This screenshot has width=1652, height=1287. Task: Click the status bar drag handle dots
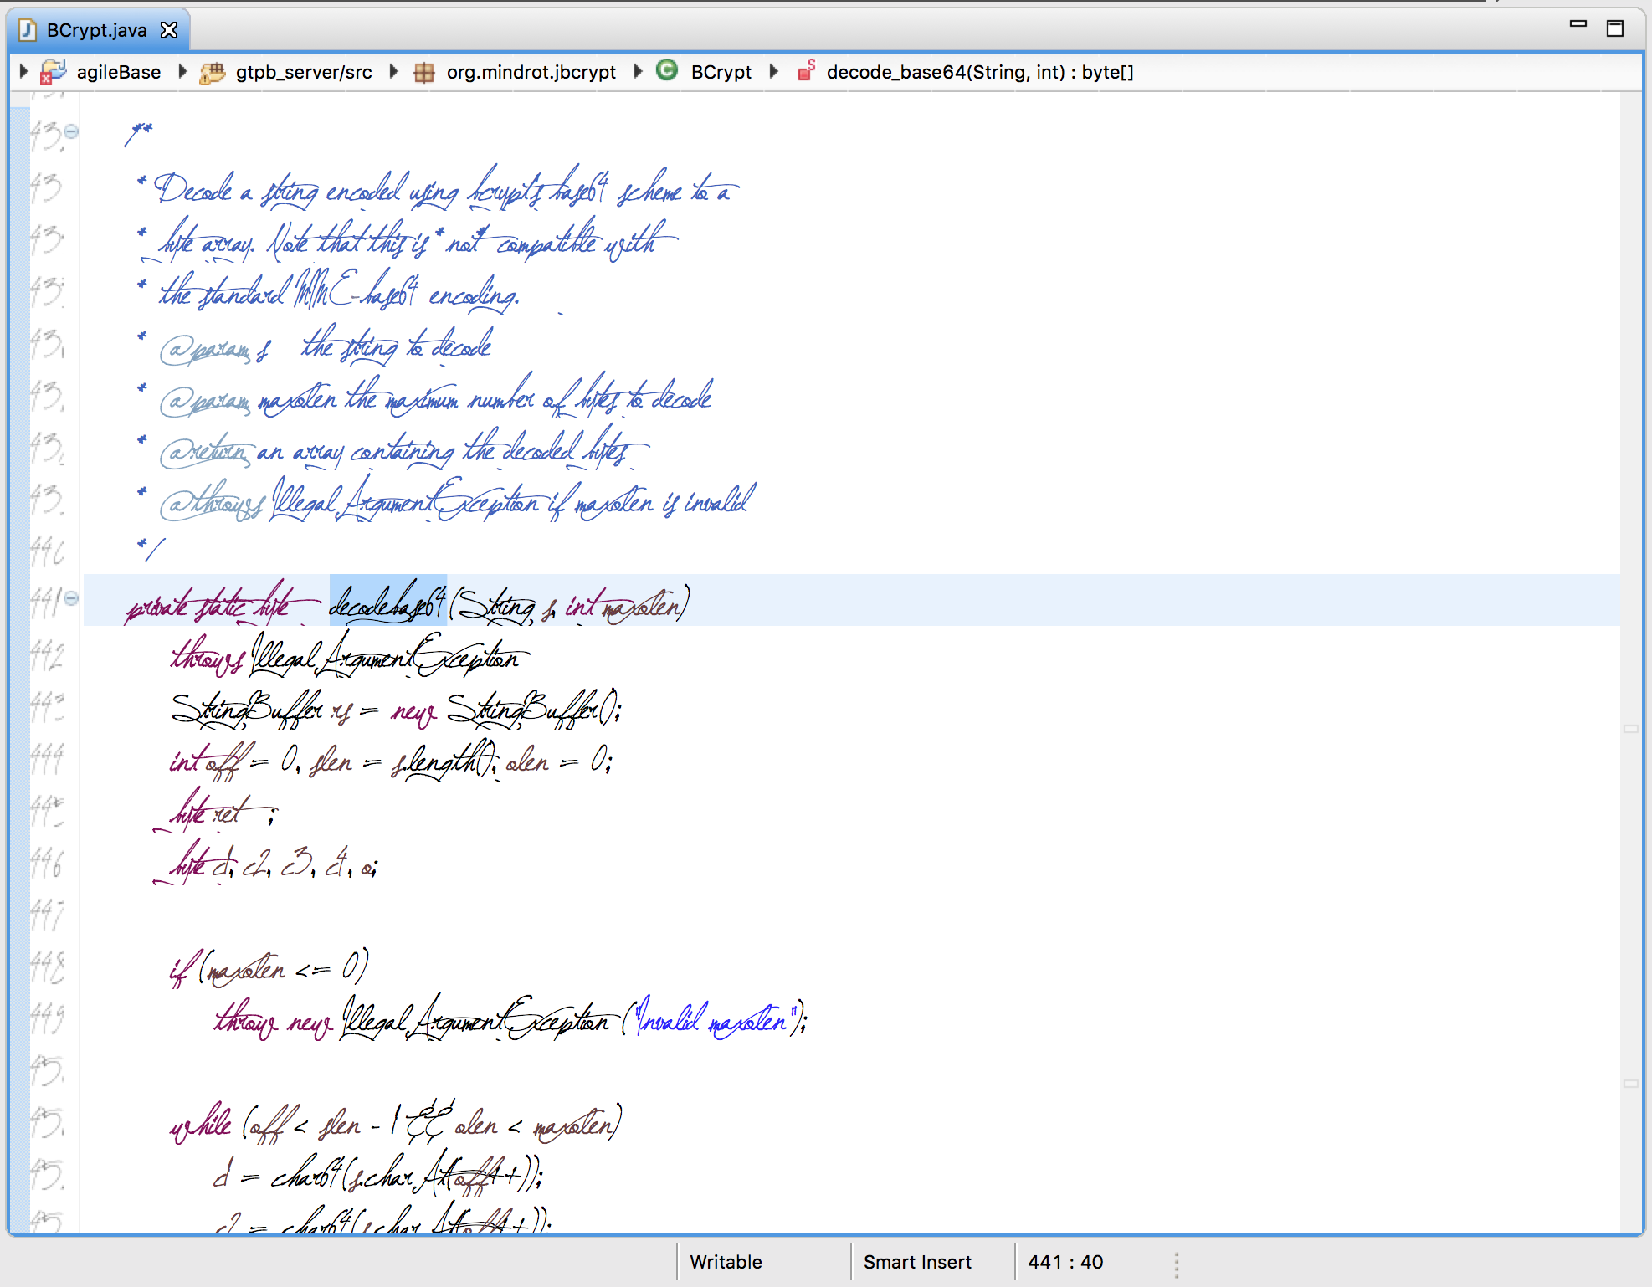pyautogui.click(x=1177, y=1264)
